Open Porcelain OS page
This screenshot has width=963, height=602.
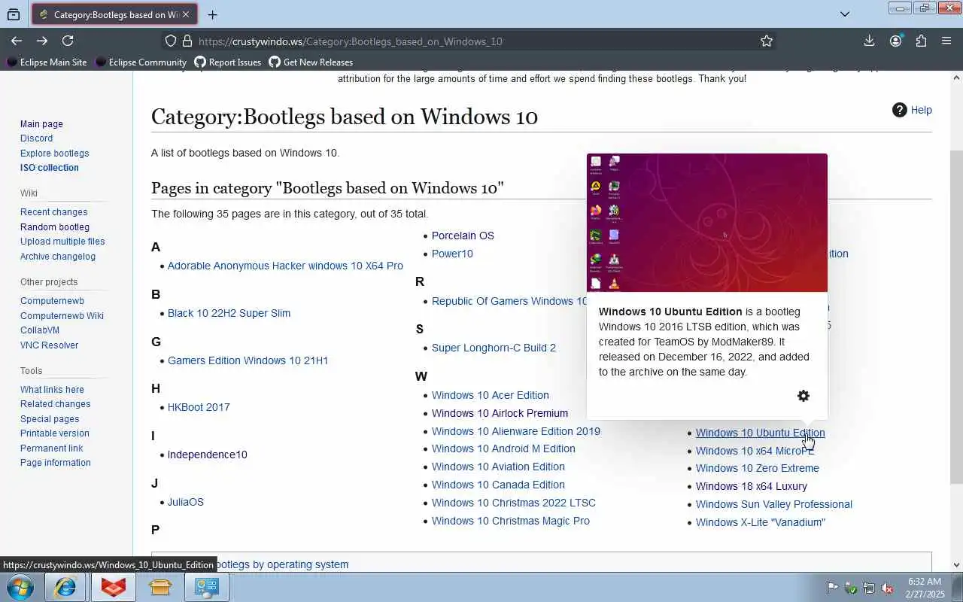(463, 236)
